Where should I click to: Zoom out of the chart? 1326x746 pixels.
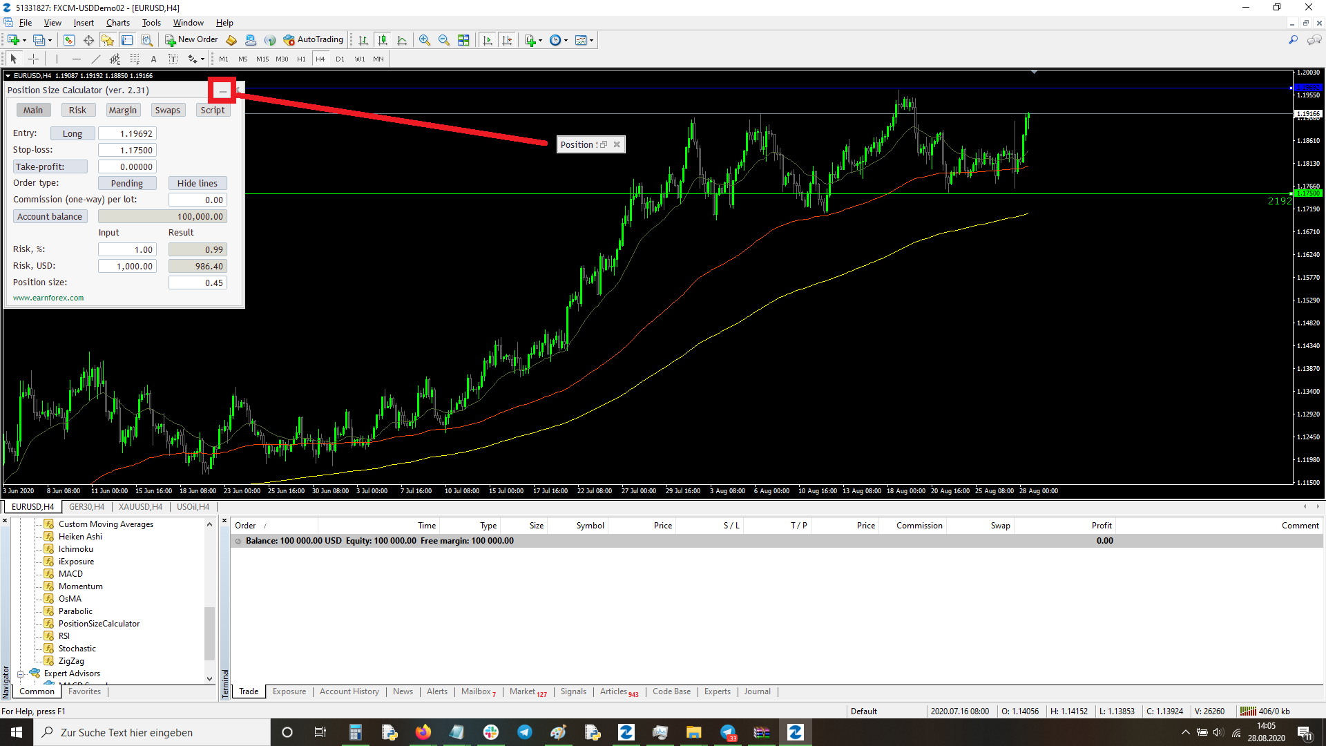coord(443,40)
